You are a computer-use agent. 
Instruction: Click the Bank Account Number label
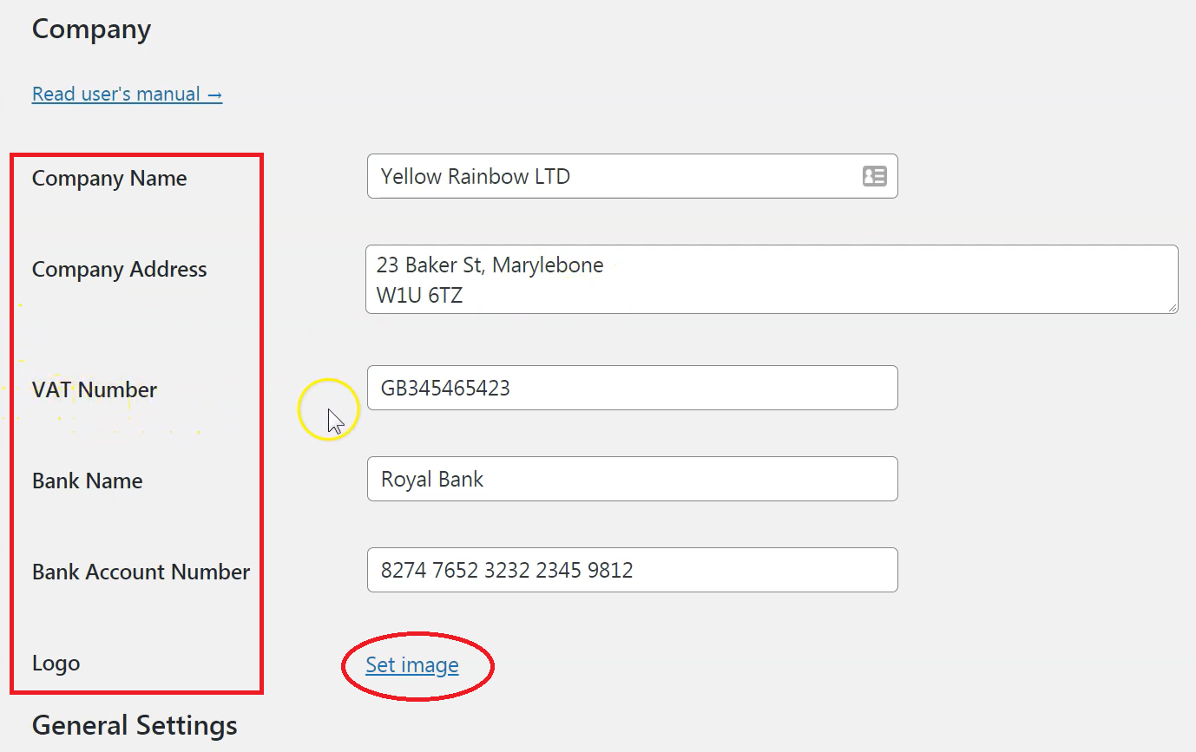click(x=141, y=572)
